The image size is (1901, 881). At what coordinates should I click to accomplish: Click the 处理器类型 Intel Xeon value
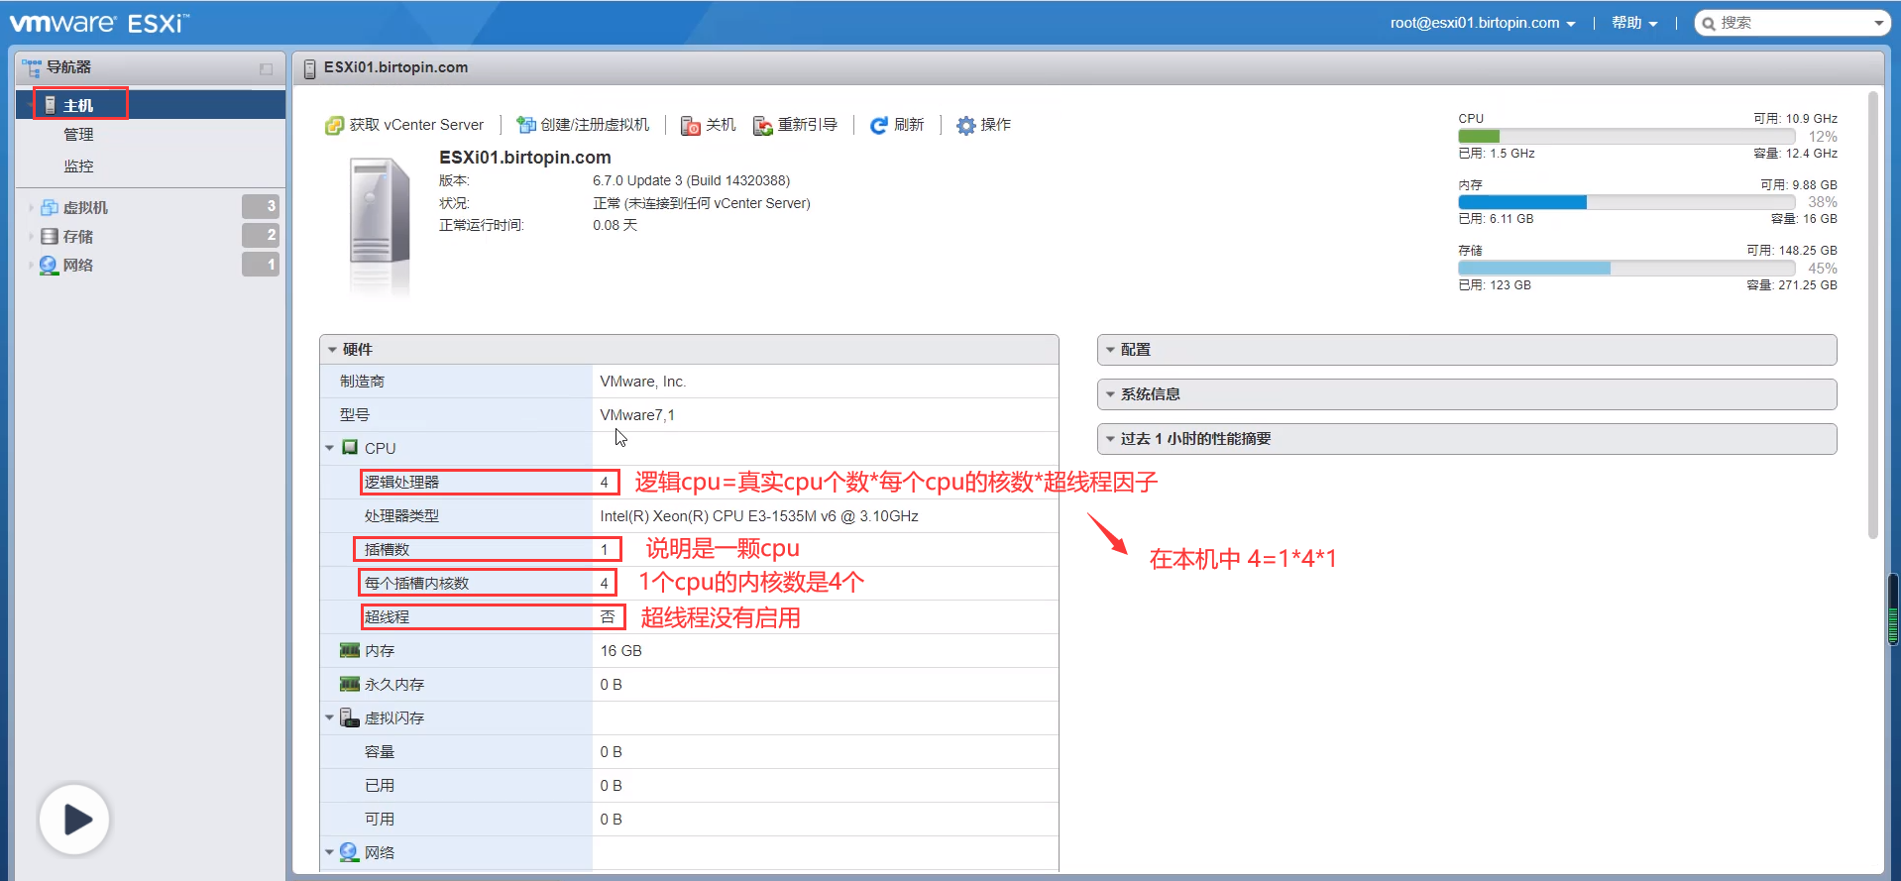coord(758,516)
